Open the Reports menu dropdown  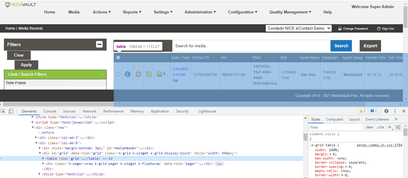(132, 12)
